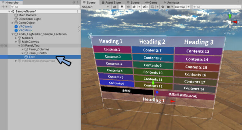Click the Hierarchy search field
The image size is (242, 130).
click(x=45, y=7)
